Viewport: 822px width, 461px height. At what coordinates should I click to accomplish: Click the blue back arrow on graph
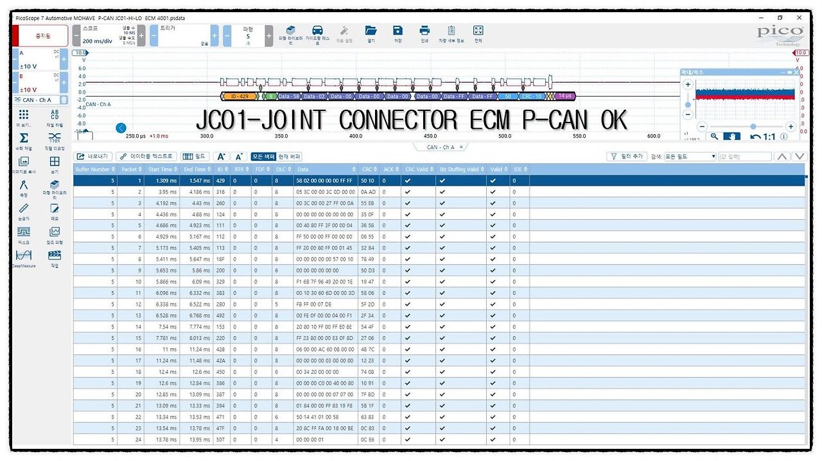pyautogui.click(x=121, y=128)
